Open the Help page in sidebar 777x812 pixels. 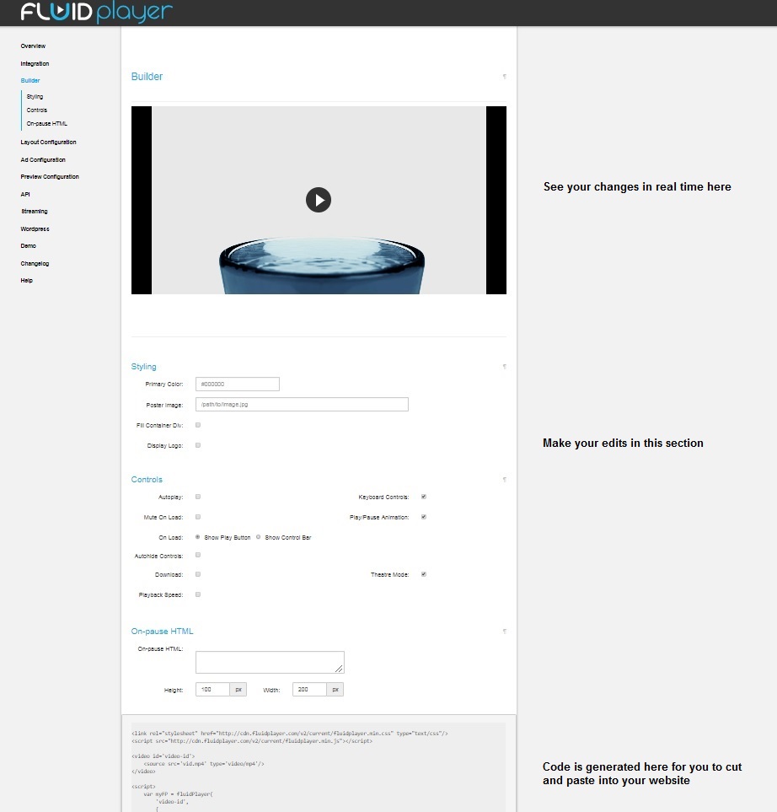tap(26, 281)
